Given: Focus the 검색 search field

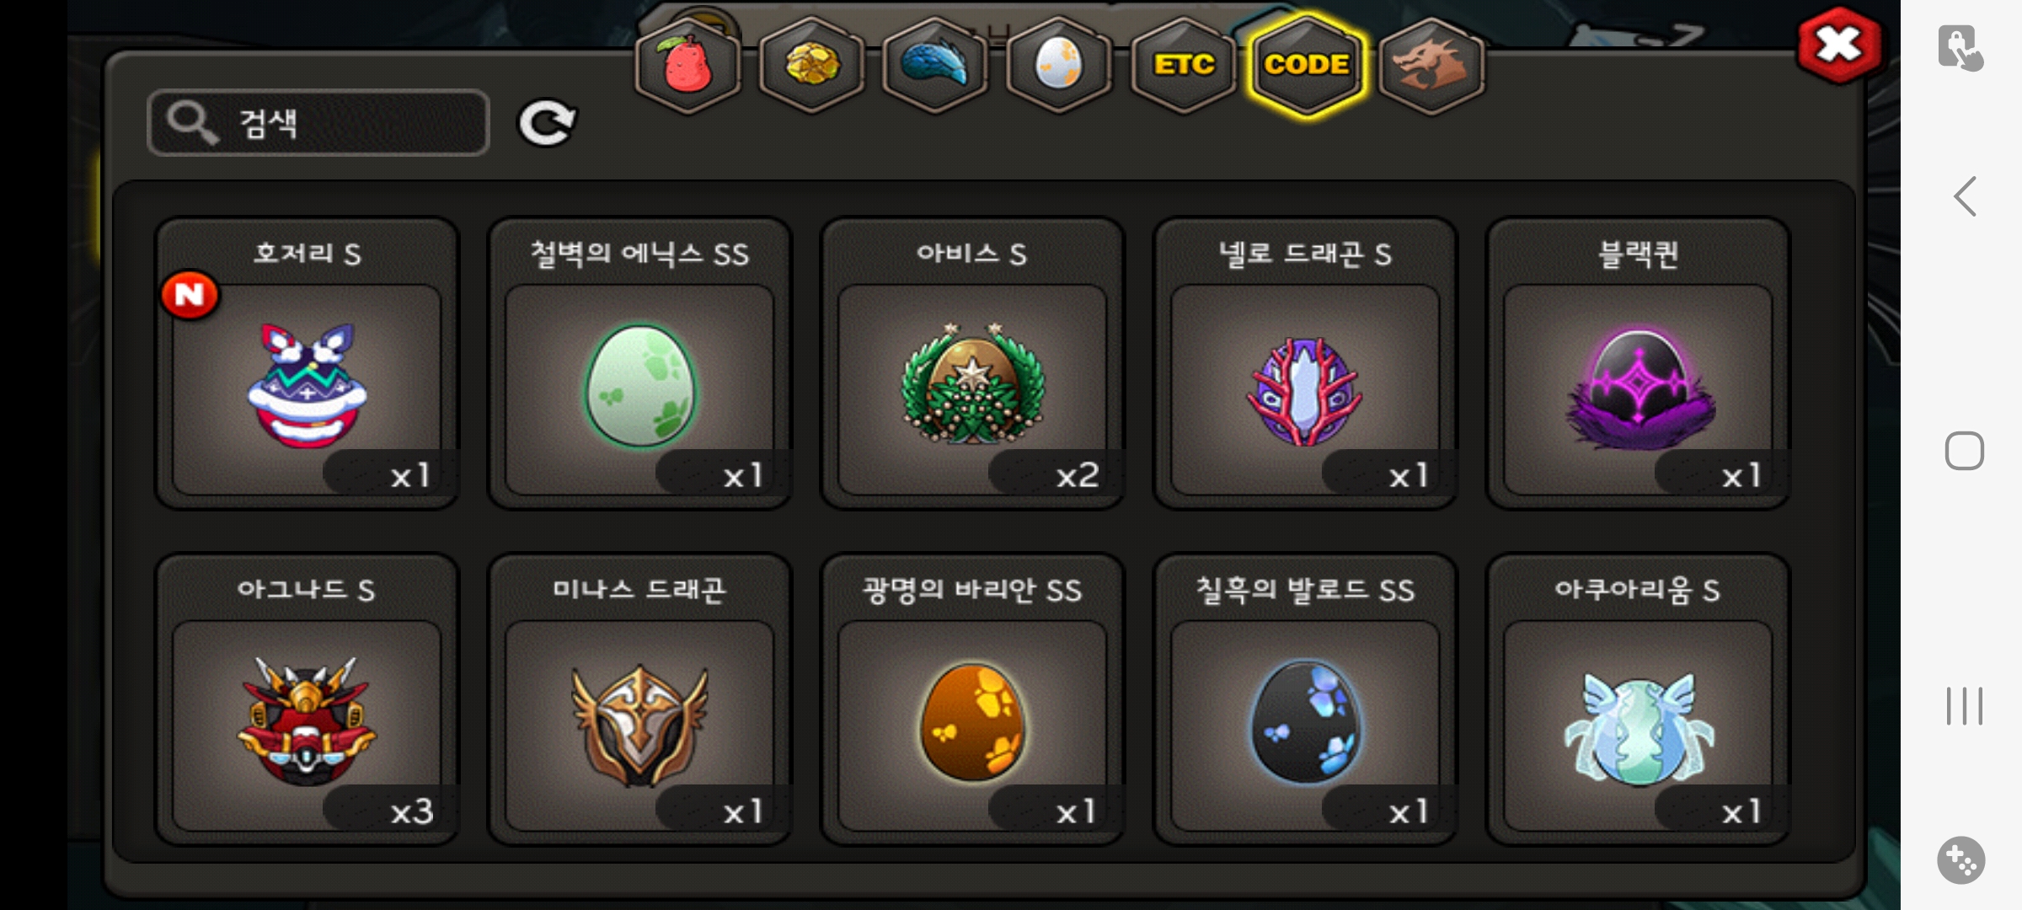Looking at the screenshot, I should click(x=318, y=123).
